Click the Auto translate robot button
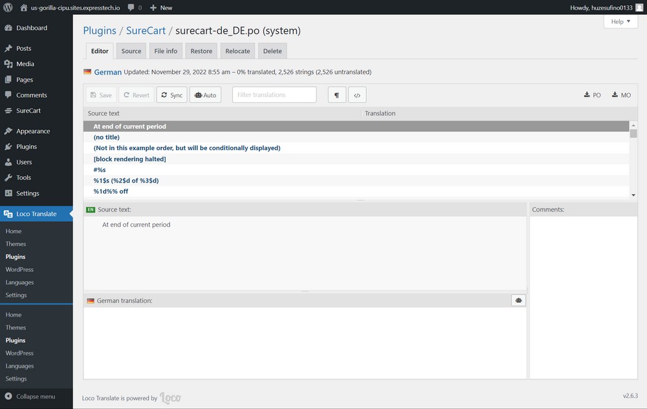Screen dimensions: 647x409 (205, 95)
